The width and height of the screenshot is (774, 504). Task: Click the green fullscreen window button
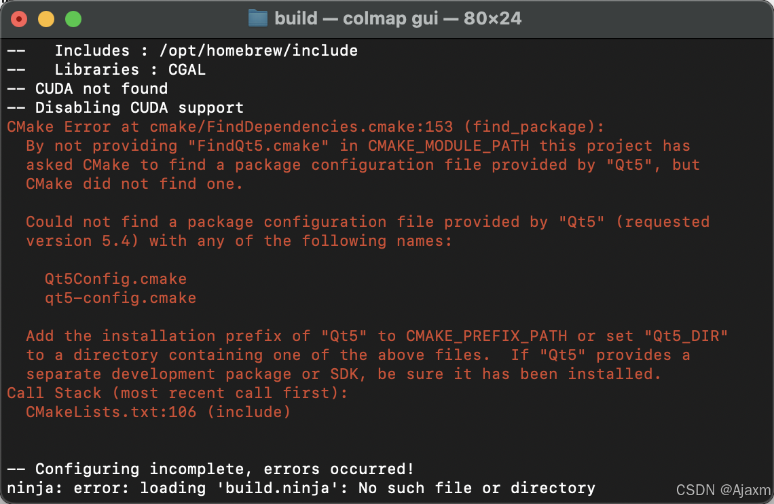point(73,19)
